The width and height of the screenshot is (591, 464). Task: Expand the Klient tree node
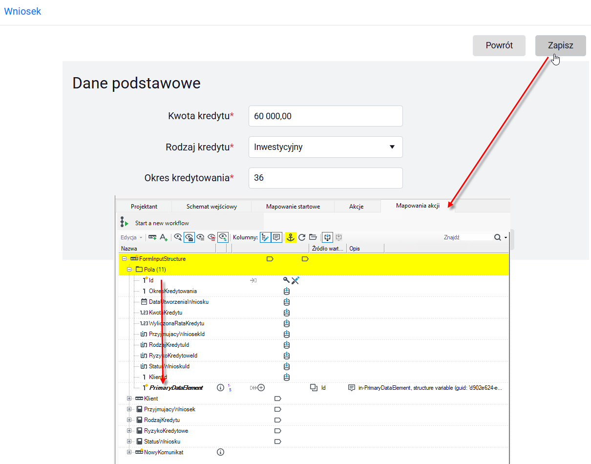(129, 399)
